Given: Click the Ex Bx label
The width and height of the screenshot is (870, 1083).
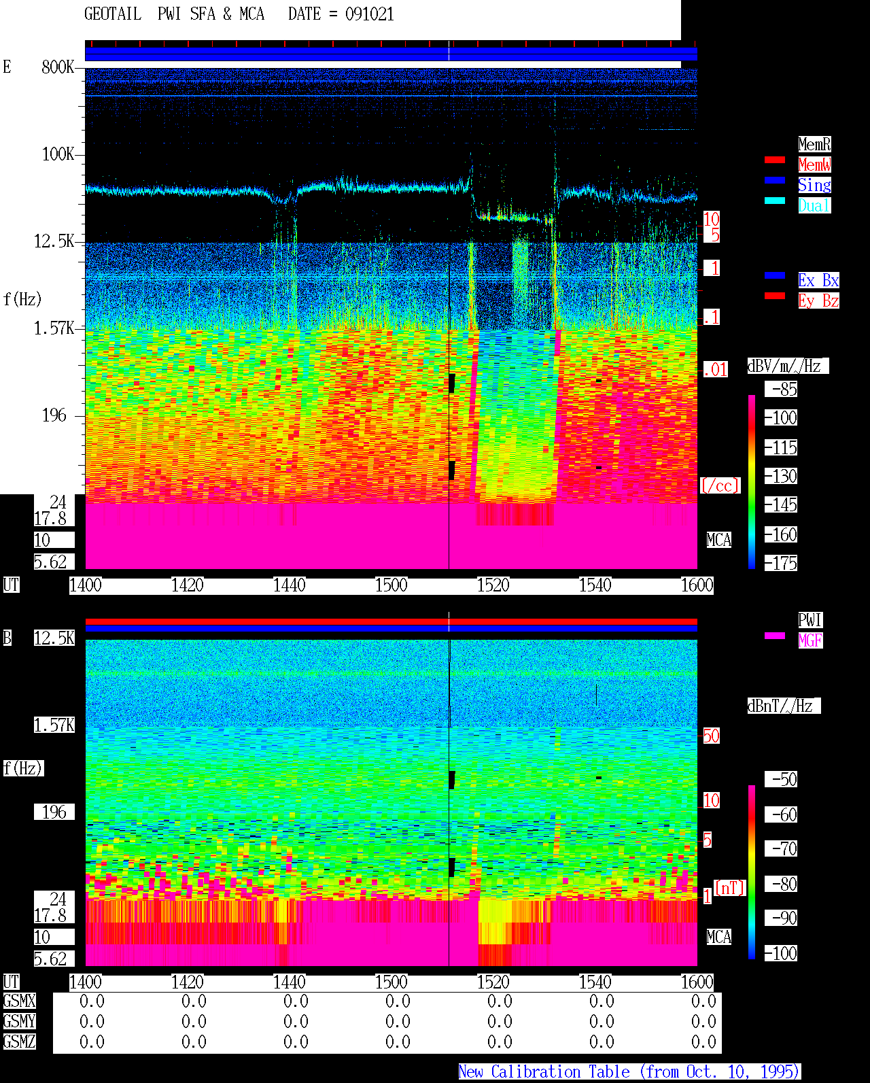Looking at the screenshot, I should (818, 280).
